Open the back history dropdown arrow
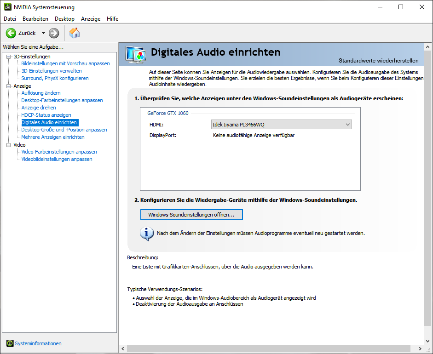This screenshot has height=354, width=433. (43, 33)
